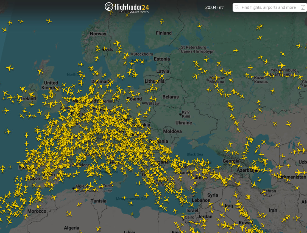Select the aircraft above the Algeria label

[69, 214]
